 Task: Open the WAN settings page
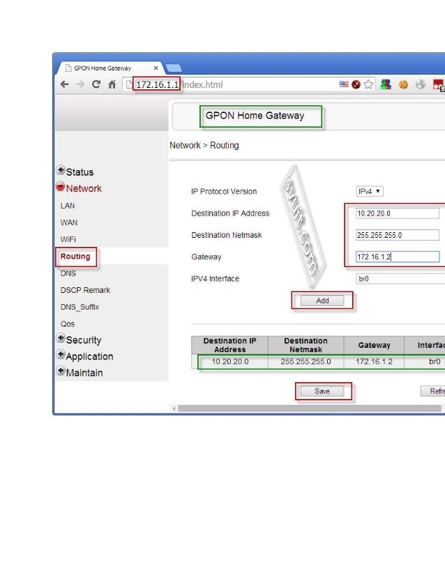tap(69, 222)
